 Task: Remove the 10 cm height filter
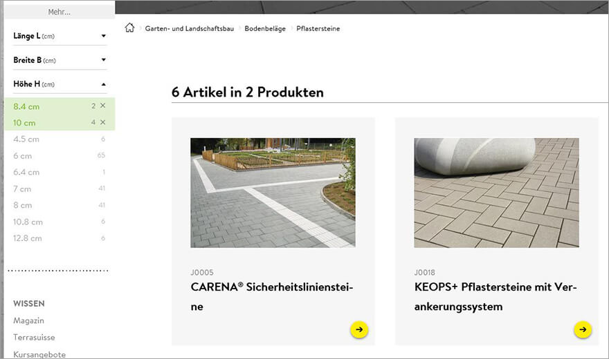(102, 122)
